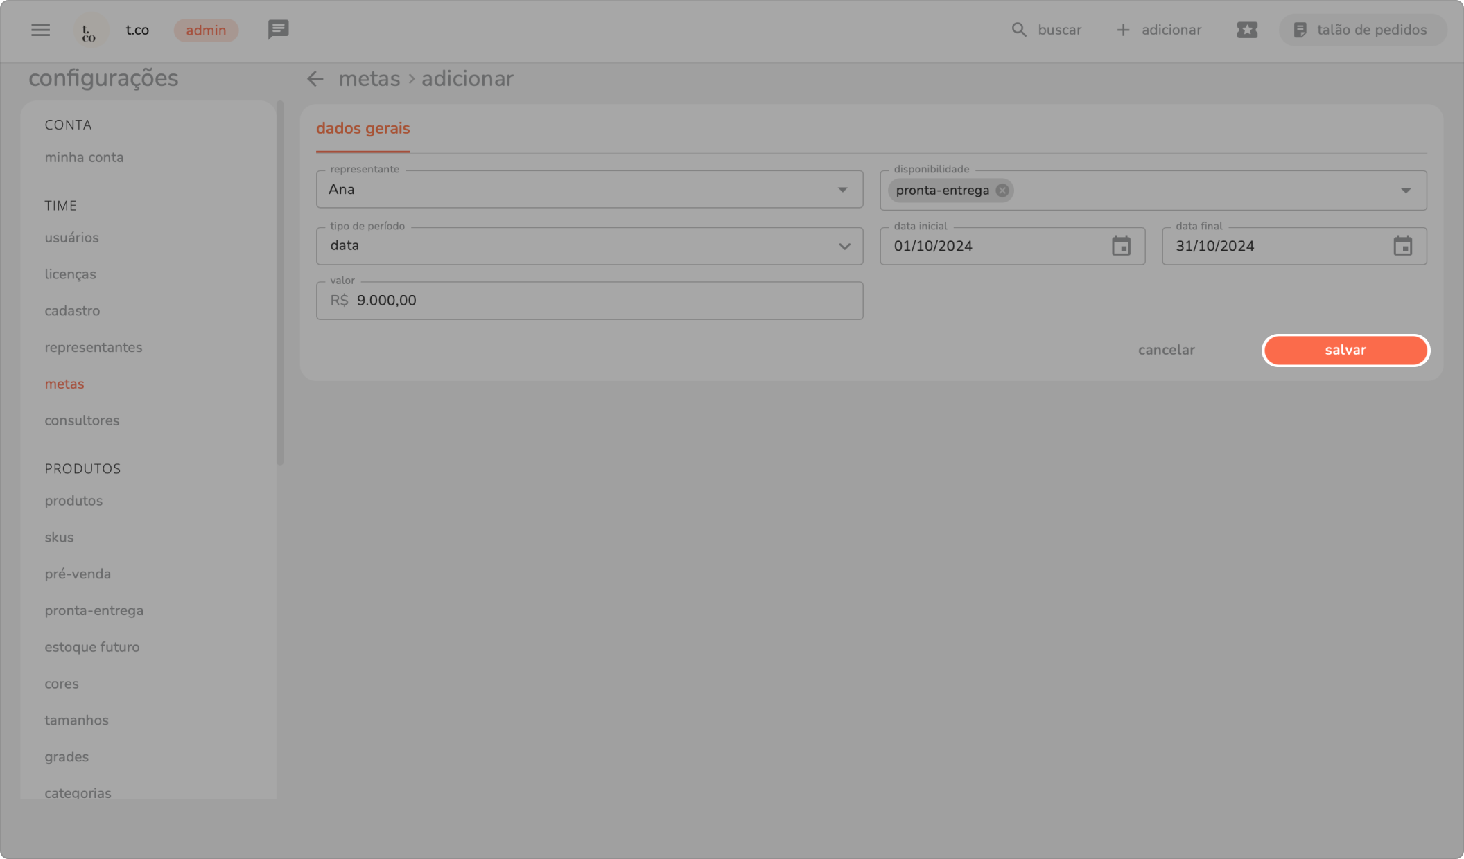Viewport: 1464px width, 859px height.
Task: Open talão de pedidos button
Action: point(1361,30)
